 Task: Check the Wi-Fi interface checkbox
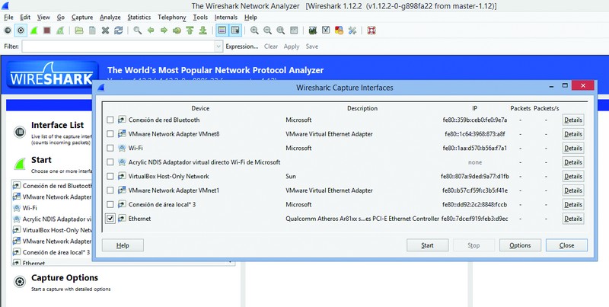(x=110, y=148)
